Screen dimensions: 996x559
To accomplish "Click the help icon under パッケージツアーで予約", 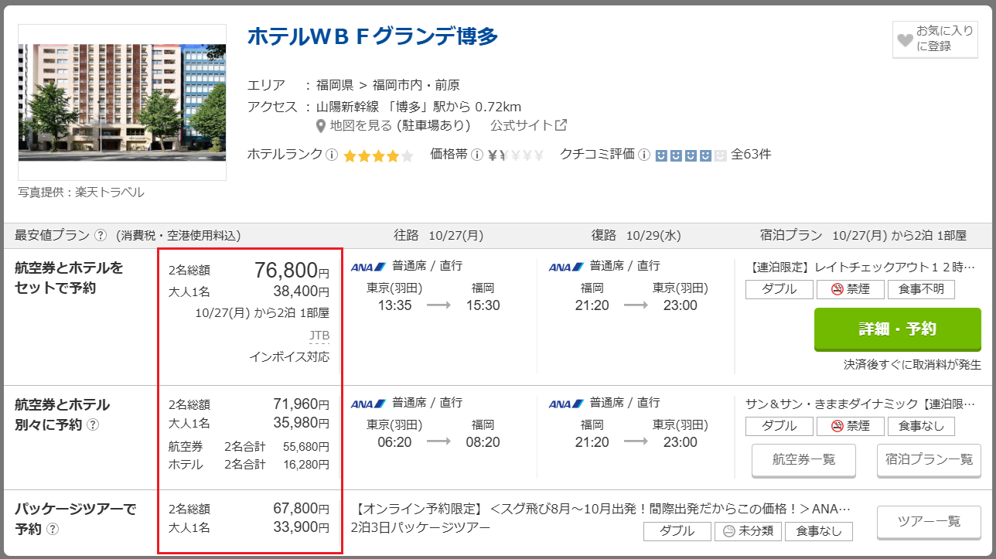I will [53, 530].
